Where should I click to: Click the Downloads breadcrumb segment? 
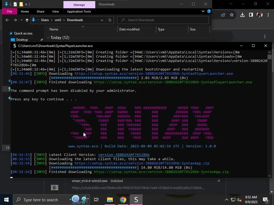click(x=75, y=20)
